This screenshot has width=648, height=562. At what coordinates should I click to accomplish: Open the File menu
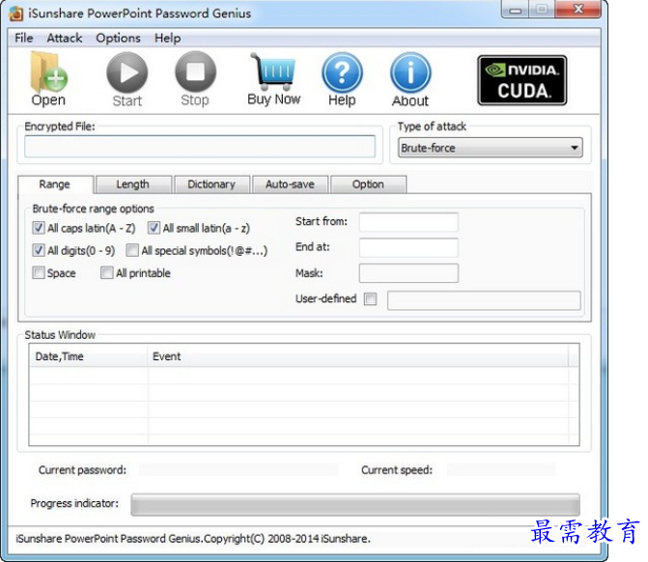pyautogui.click(x=23, y=38)
